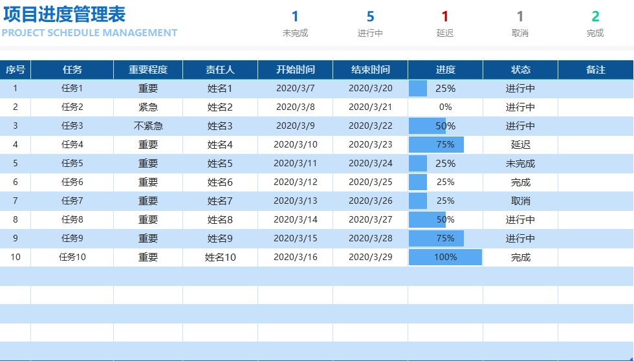The width and height of the screenshot is (634, 361).
Task: Select the 任务2 cell
Action: pos(72,107)
